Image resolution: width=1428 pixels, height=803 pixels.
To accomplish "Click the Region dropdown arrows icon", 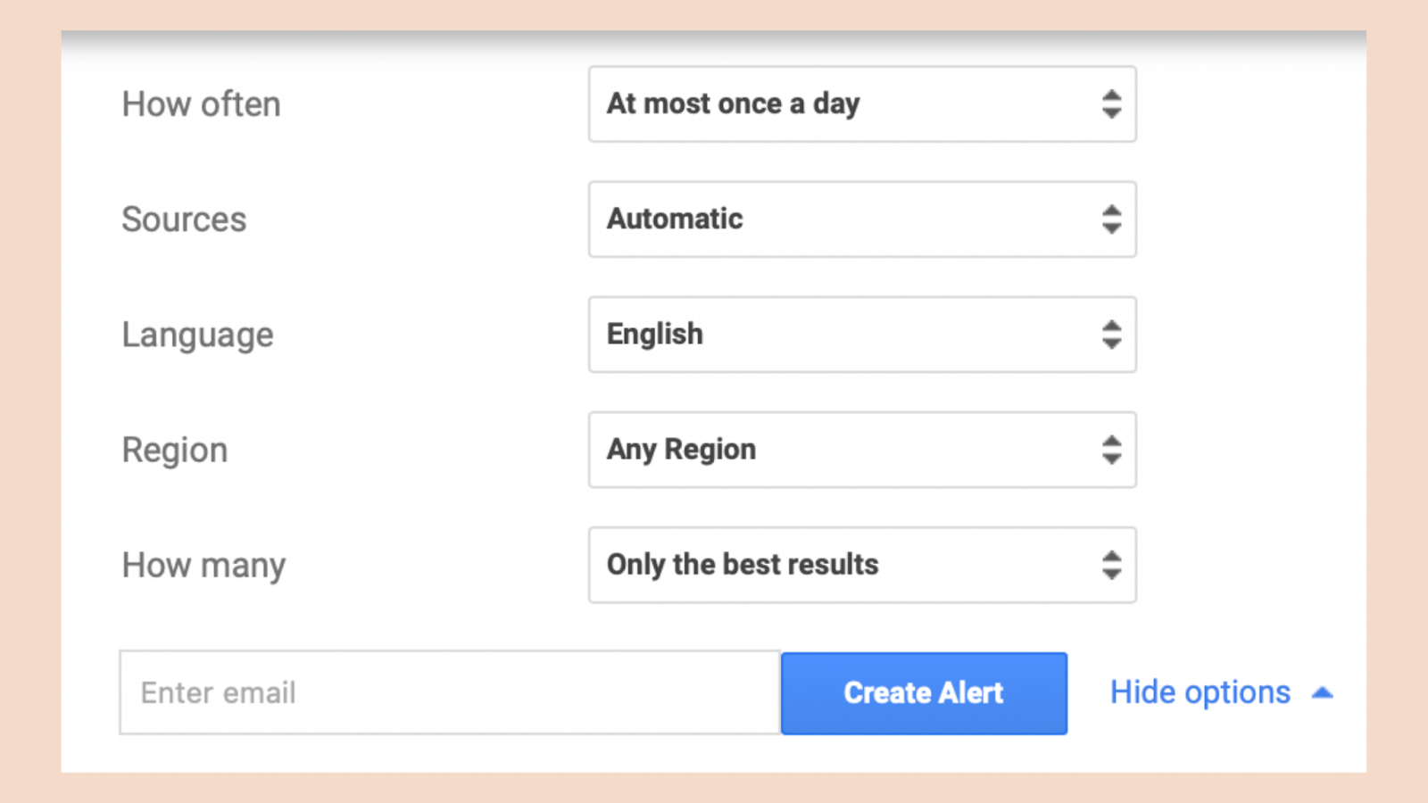I will (x=1111, y=450).
